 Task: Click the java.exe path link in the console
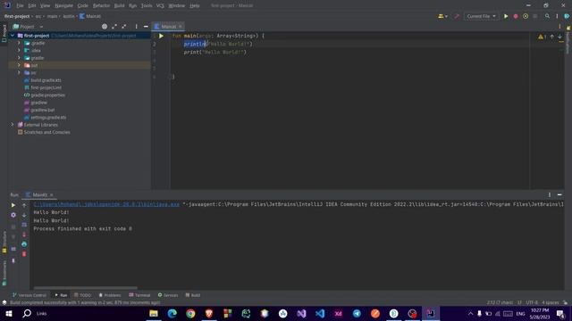(x=106, y=204)
